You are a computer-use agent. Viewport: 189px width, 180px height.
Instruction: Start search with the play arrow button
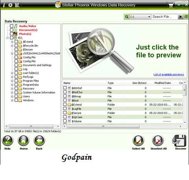(x=180, y=17)
